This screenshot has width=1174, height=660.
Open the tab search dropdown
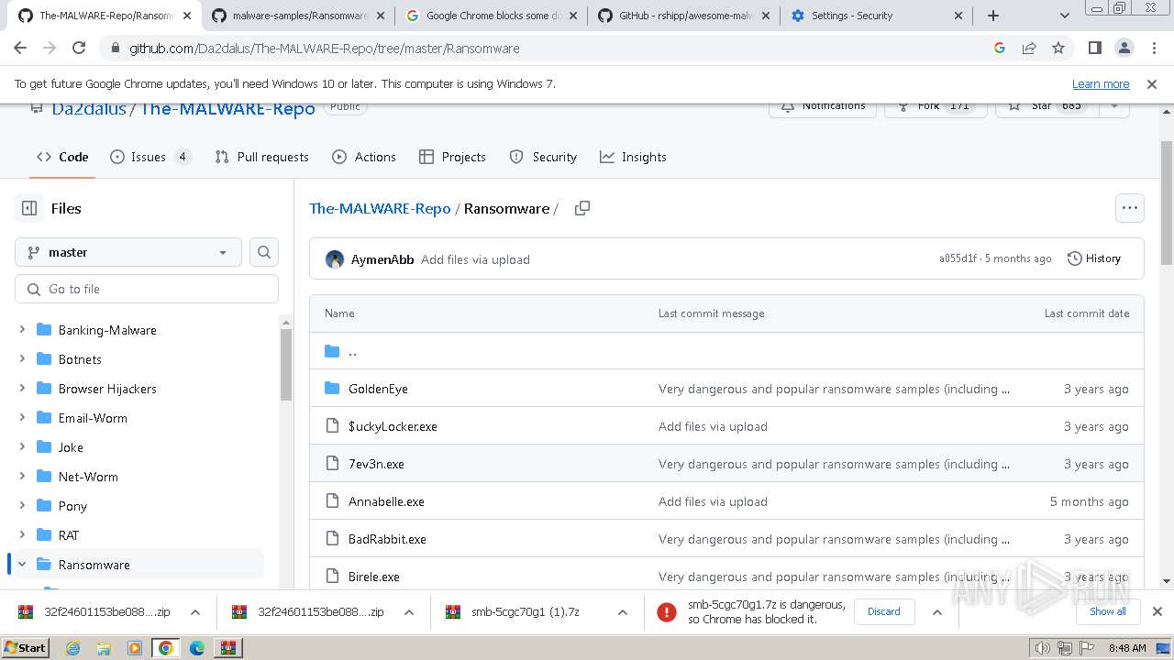(1065, 16)
